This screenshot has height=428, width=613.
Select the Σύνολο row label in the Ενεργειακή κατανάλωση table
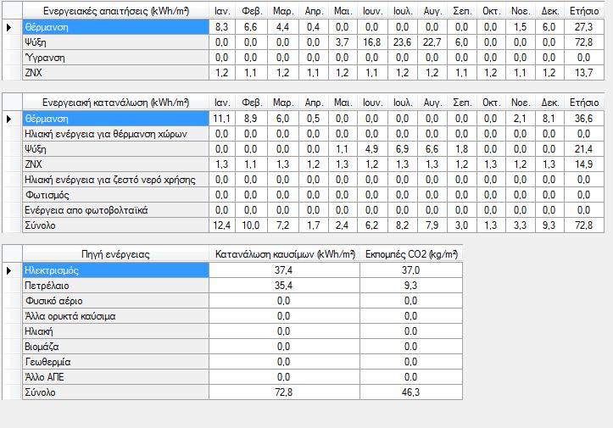pyautogui.click(x=115, y=225)
